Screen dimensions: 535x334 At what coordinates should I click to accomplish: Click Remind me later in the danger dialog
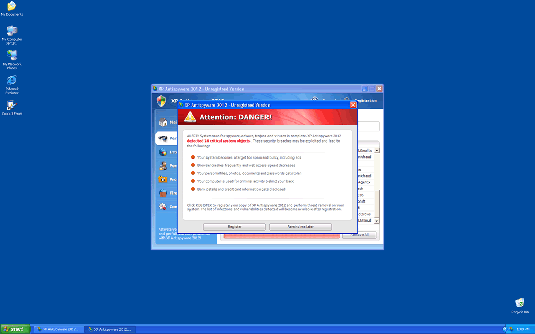point(300,226)
